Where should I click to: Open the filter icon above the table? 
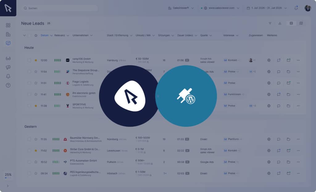click(270, 23)
